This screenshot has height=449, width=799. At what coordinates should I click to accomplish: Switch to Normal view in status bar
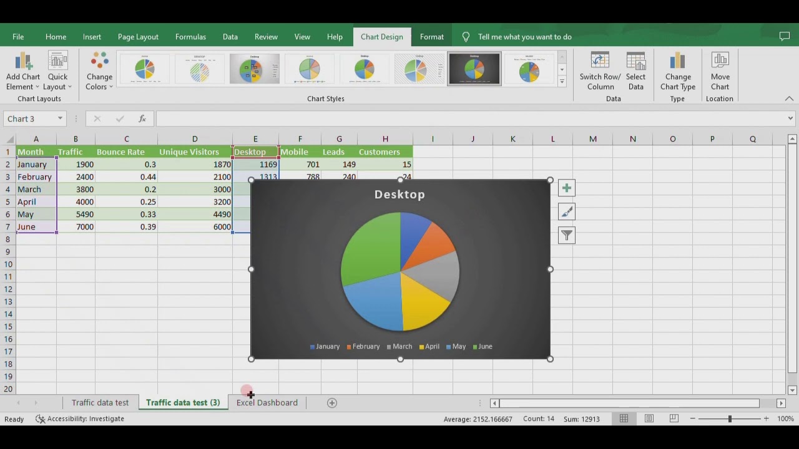(624, 419)
